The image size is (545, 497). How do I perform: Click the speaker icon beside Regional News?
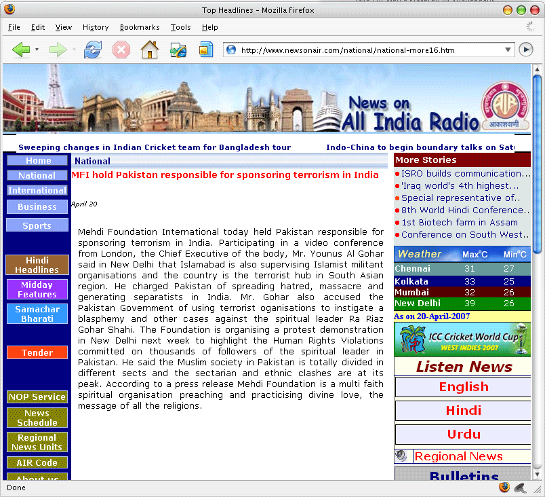[x=401, y=456]
